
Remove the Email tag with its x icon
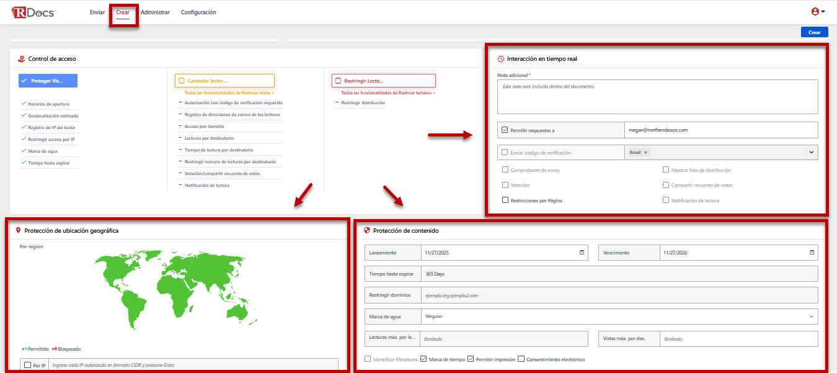(645, 153)
